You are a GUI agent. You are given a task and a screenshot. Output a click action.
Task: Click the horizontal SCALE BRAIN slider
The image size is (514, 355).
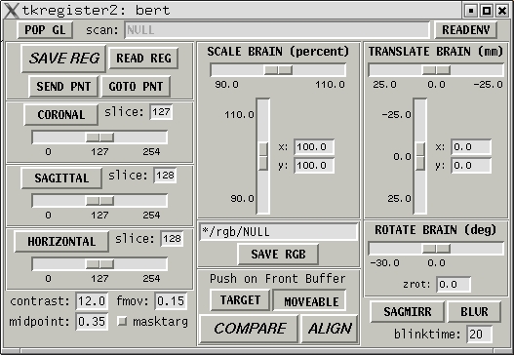pos(278,70)
